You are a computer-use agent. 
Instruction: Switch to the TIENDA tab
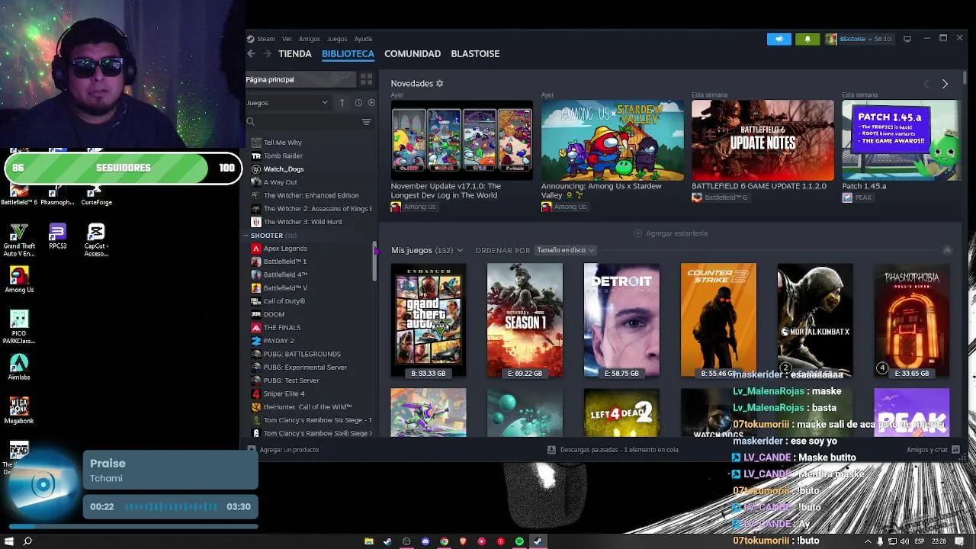[x=295, y=53]
